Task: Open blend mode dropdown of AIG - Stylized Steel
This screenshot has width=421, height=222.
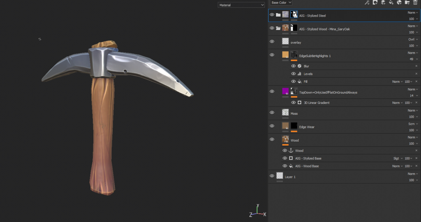Action: (413, 13)
